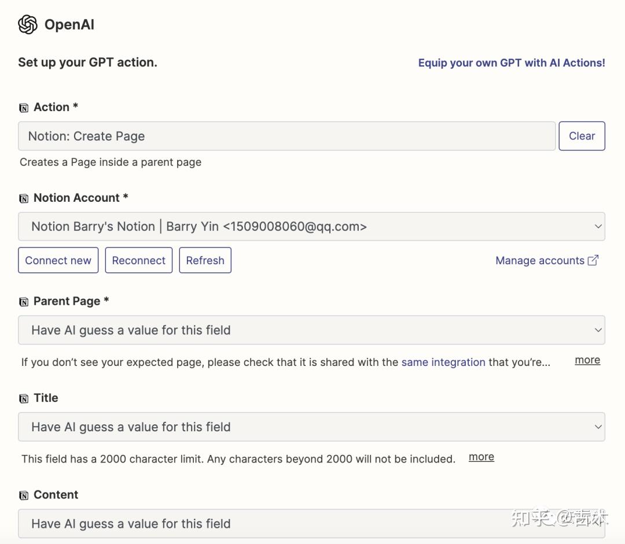This screenshot has width=625, height=544.
Task: Click the chevron on the Notion Account selector
Action: [600, 226]
